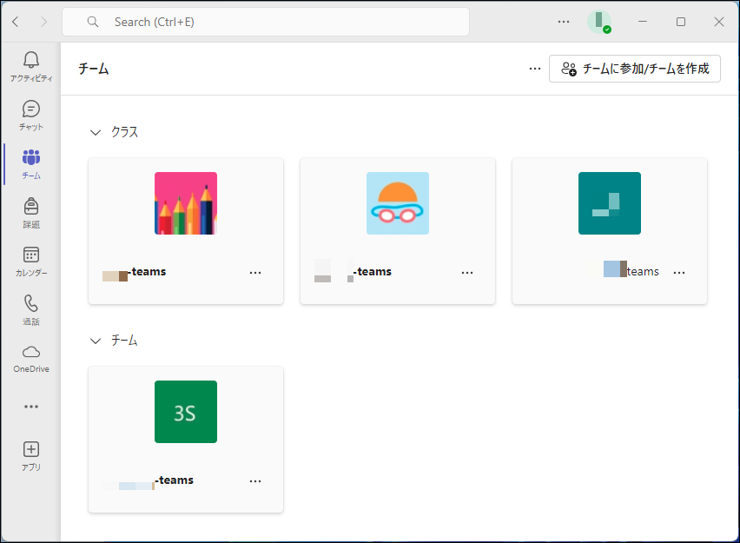This screenshot has height=543, width=740.
Task: Open the green 3S team tile
Action: tap(186, 412)
